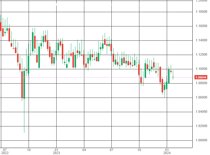Pick the 1.06000 value on price axis

pos(201,97)
